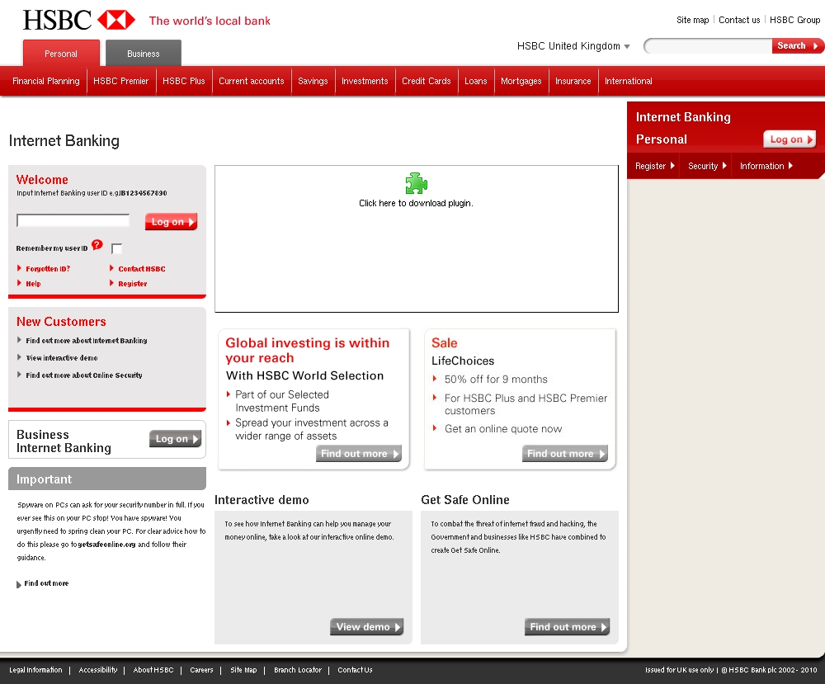
Task: Open the Loans menu item
Action: 476,81
